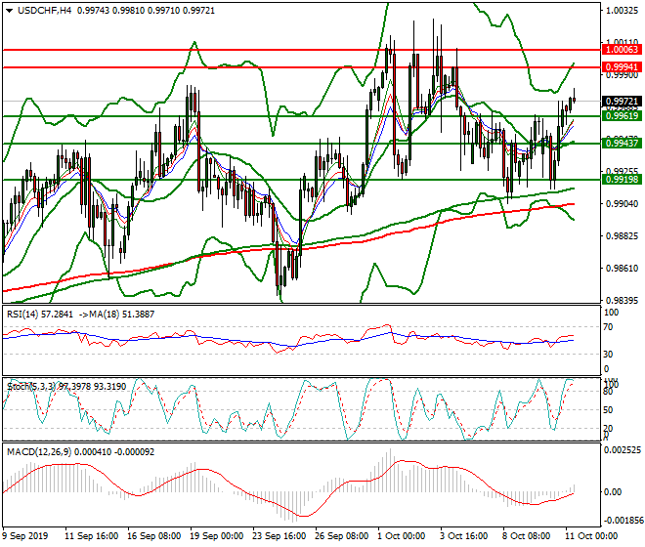Select the USDCHF,H4 chart title text
The height and width of the screenshot is (547, 645).
tap(44, 11)
